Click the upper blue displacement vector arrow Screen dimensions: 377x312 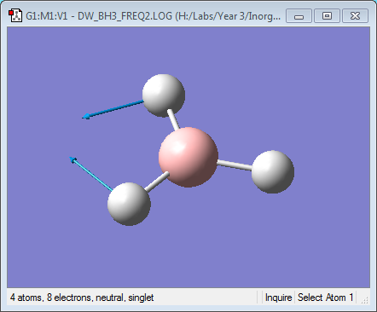pos(113,109)
